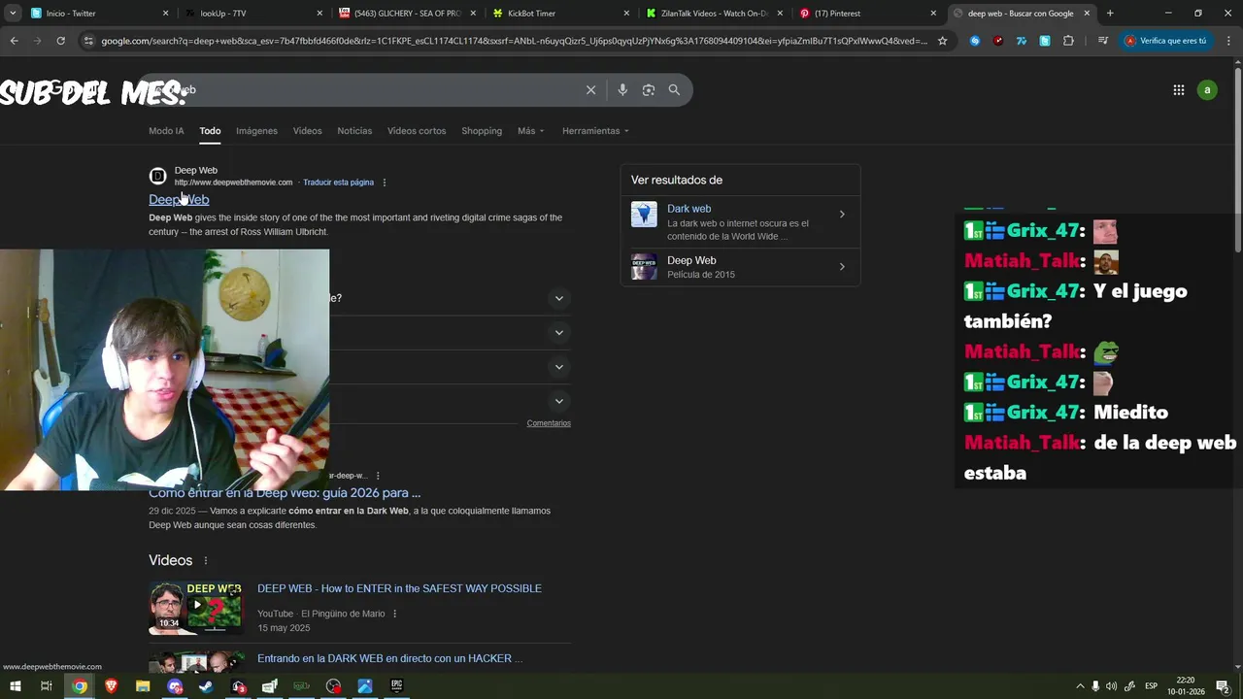
Task: Open the Shazam extension icon
Action: coord(975,41)
